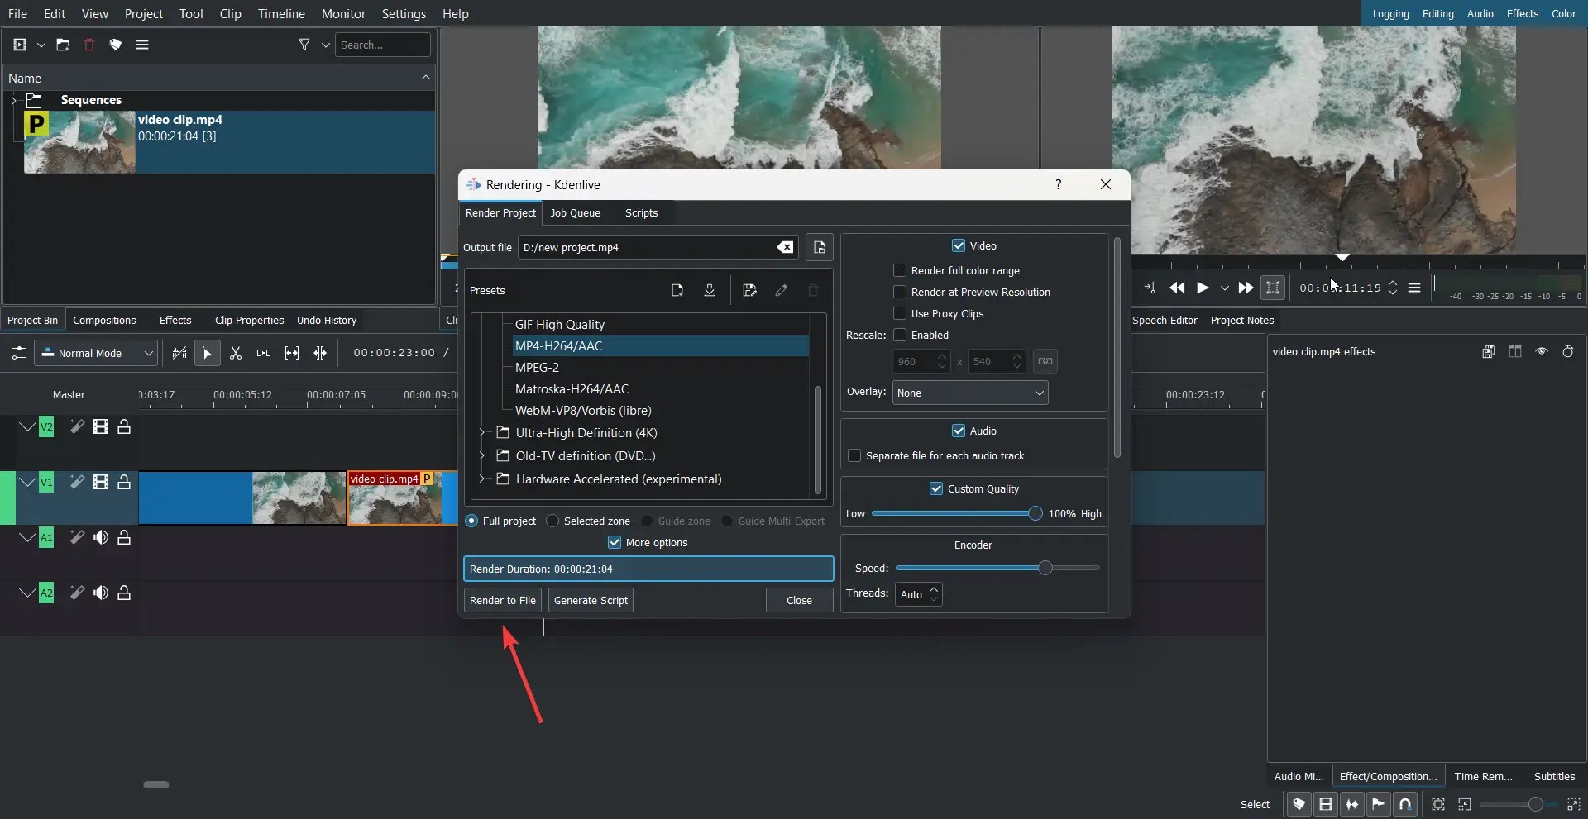
Task: Click Generate Script
Action: [590, 600]
